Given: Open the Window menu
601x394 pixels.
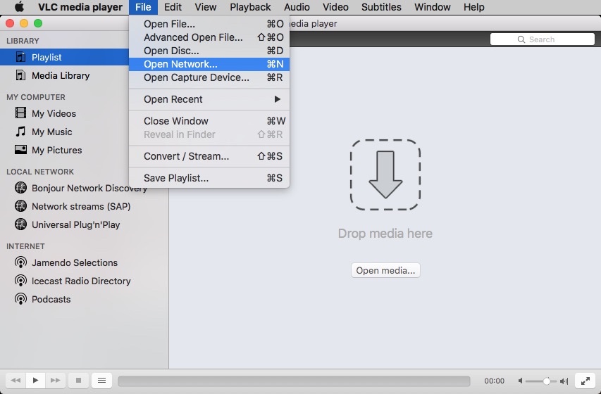Looking at the screenshot, I should (x=433, y=7).
